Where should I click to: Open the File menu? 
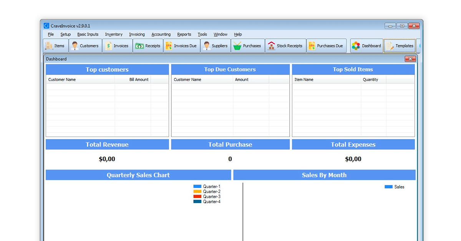tap(51, 35)
